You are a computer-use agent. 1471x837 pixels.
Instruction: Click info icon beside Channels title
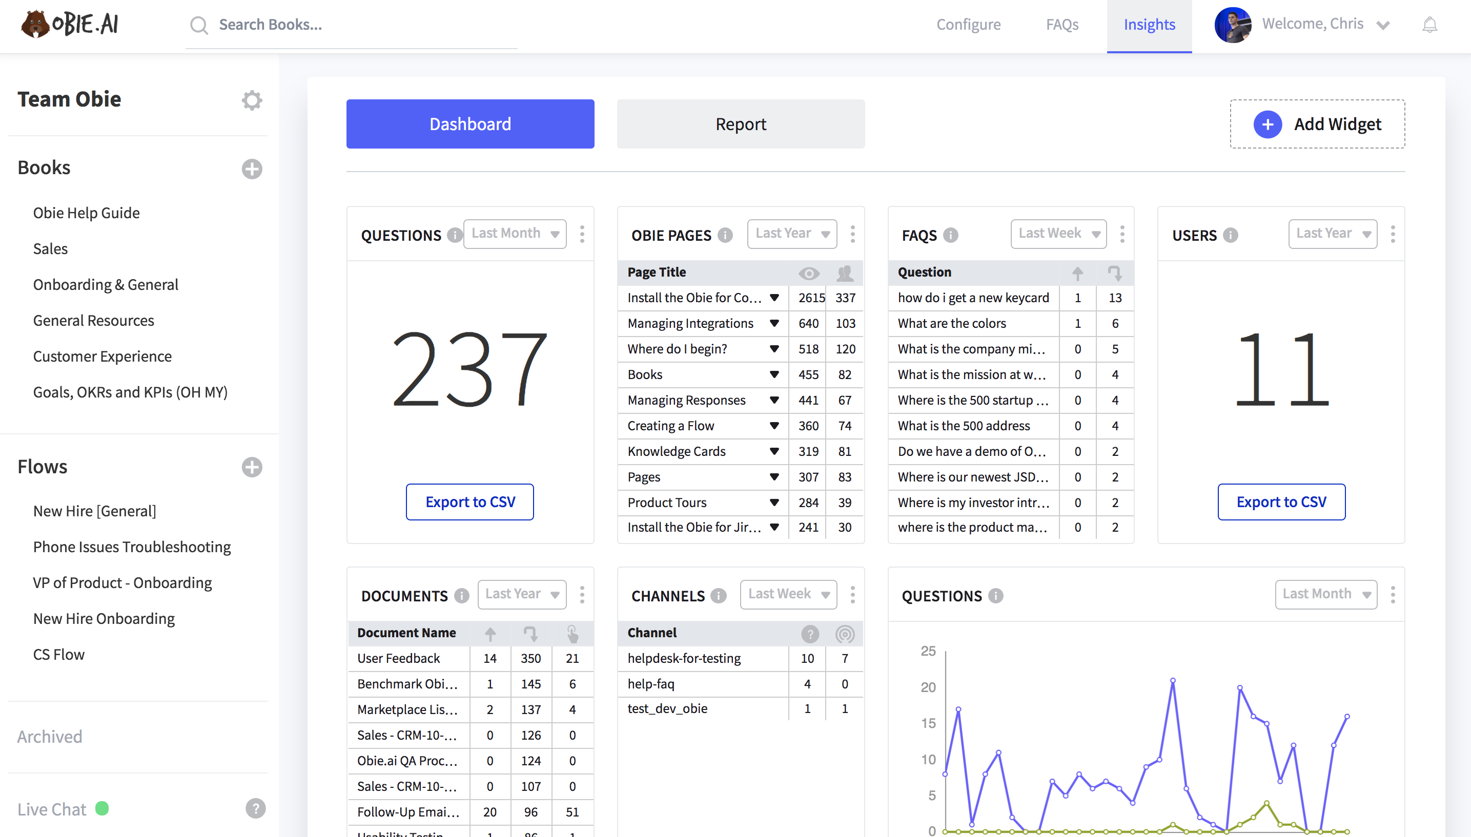coord(718,596)
